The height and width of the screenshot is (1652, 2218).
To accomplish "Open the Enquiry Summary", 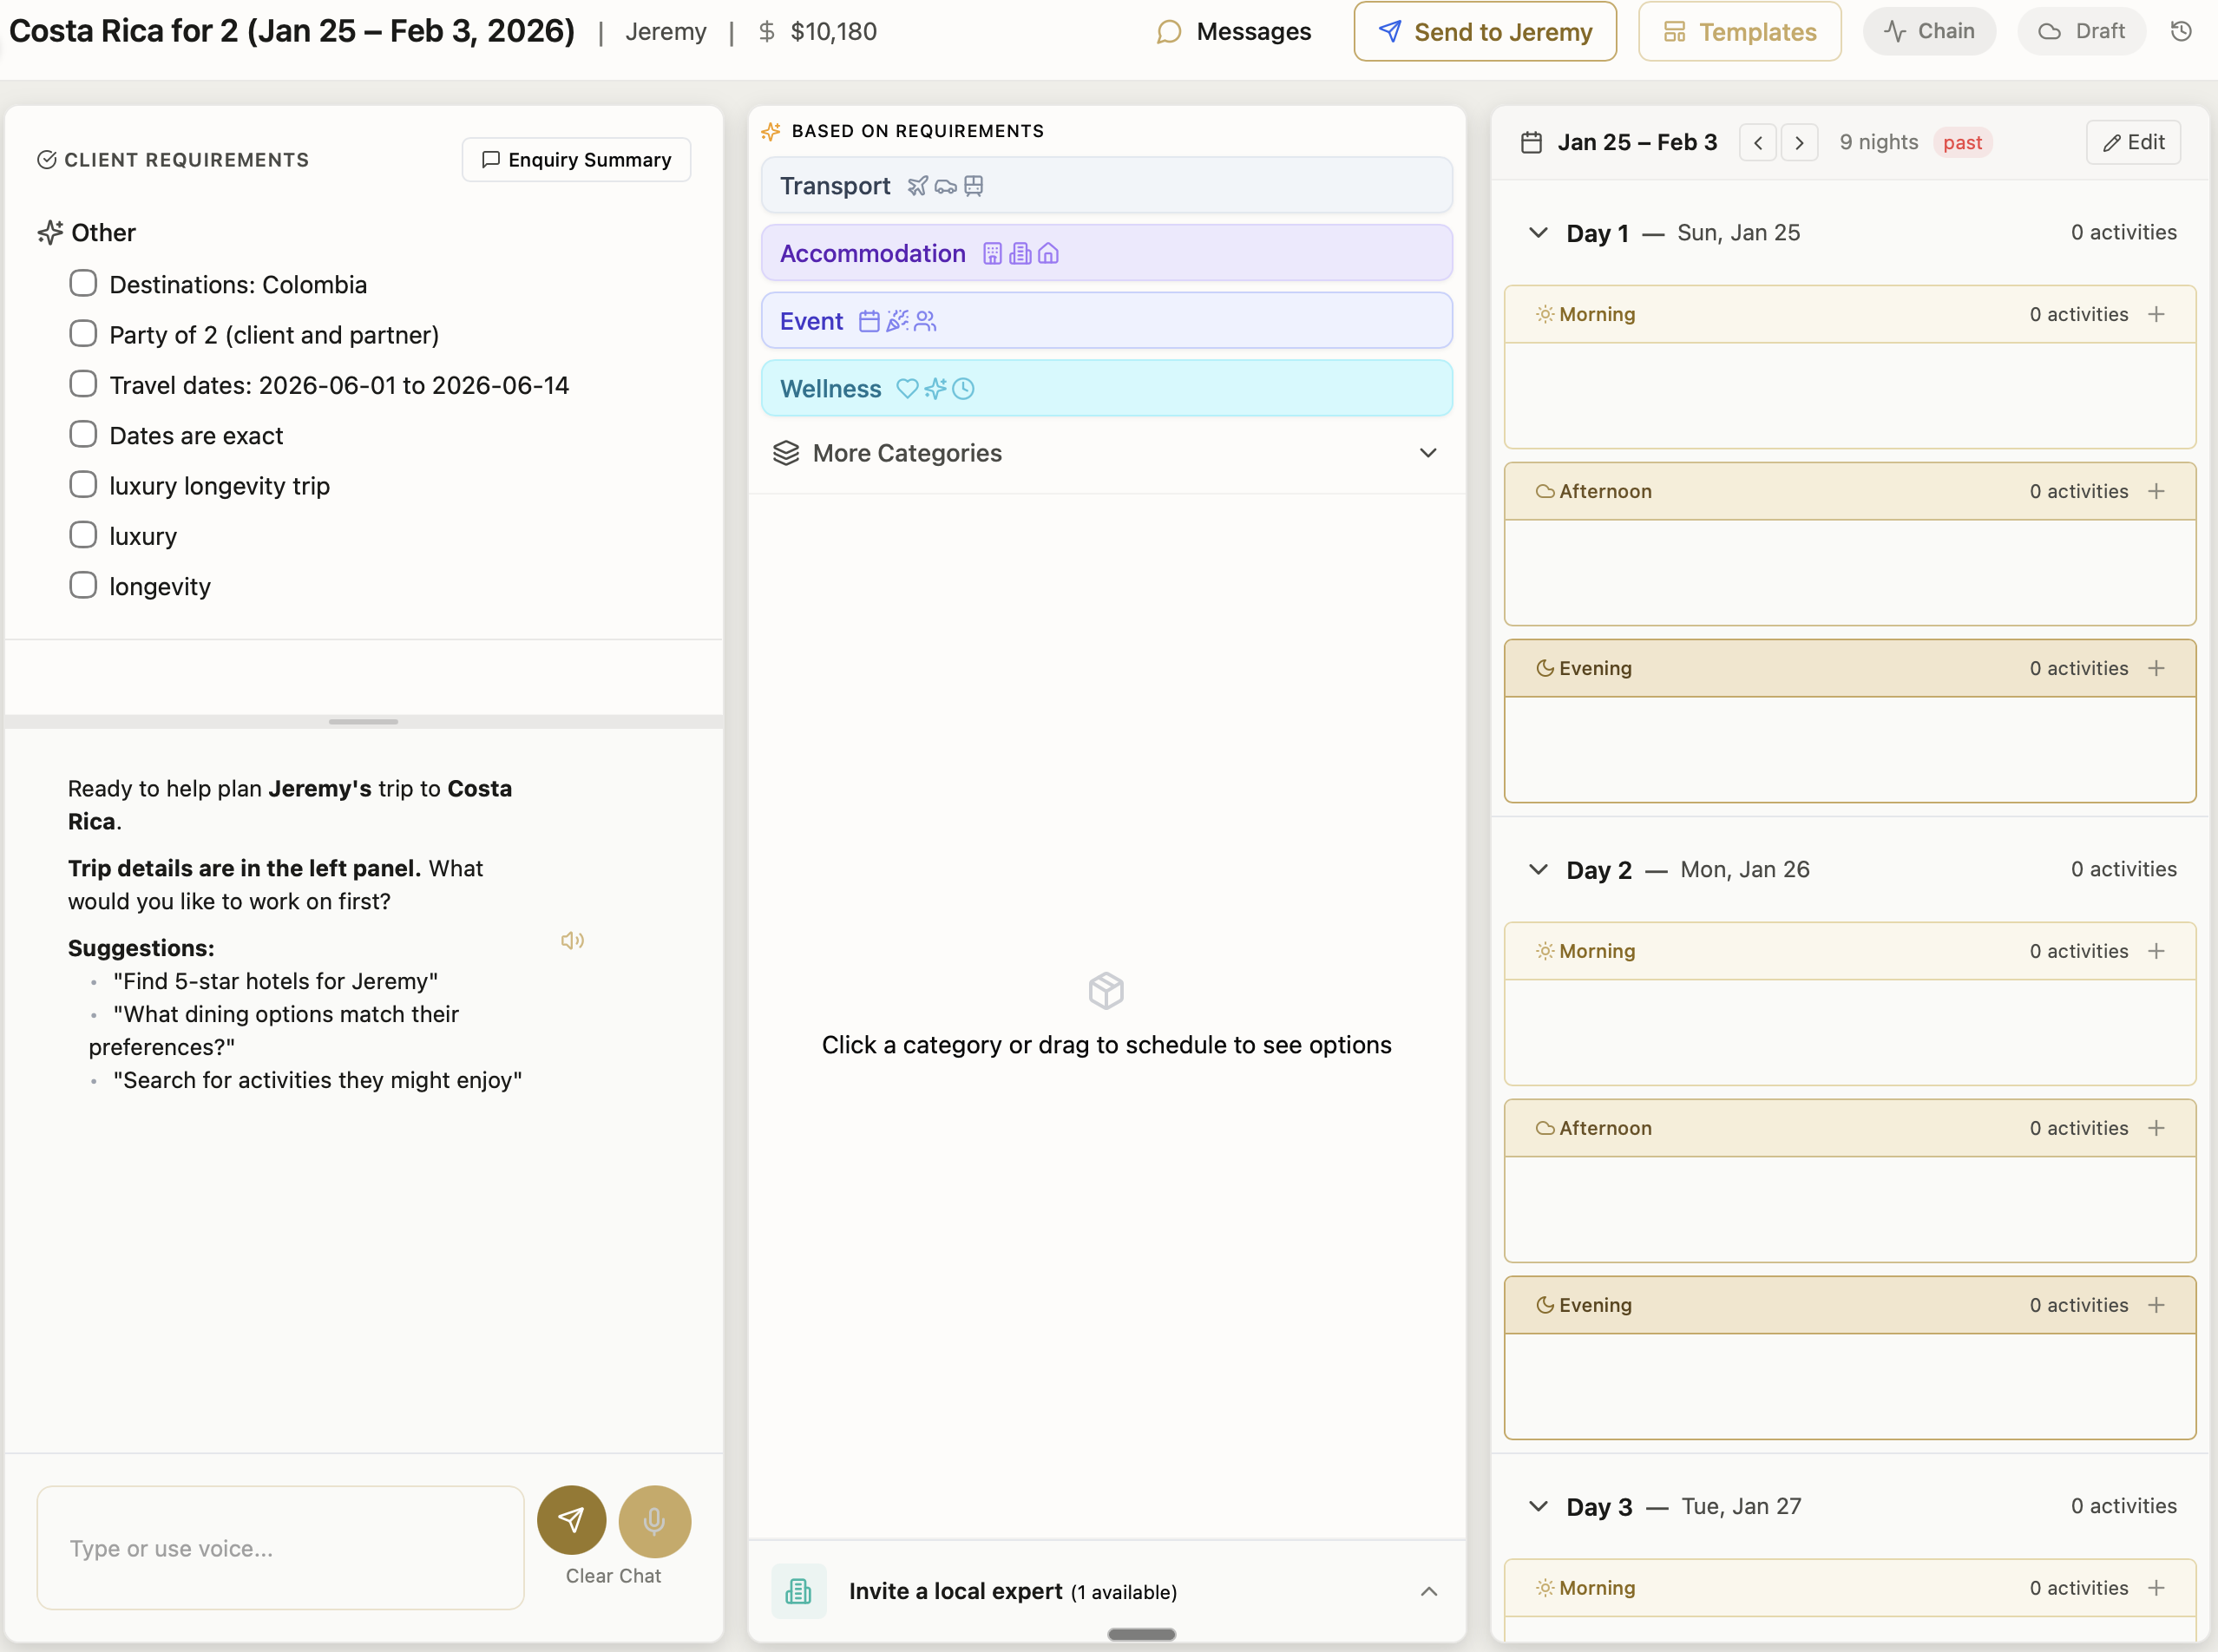I will click(575, 159).
